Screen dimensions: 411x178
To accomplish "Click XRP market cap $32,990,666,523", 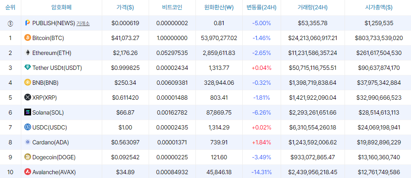I will (379, 98).
